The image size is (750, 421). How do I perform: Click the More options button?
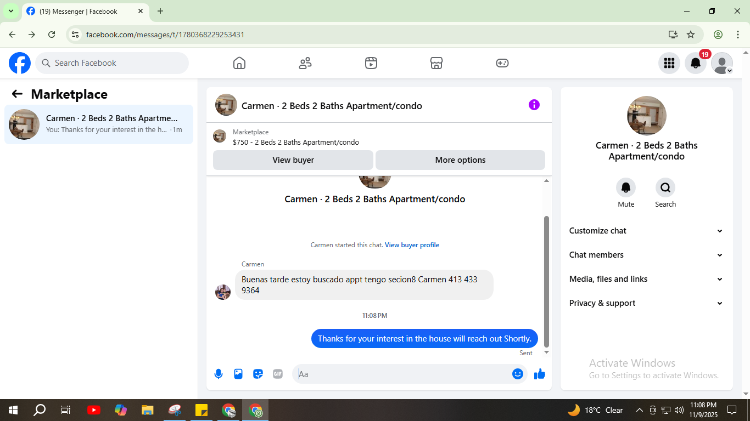pyautogui.click(x=460, y=160)
